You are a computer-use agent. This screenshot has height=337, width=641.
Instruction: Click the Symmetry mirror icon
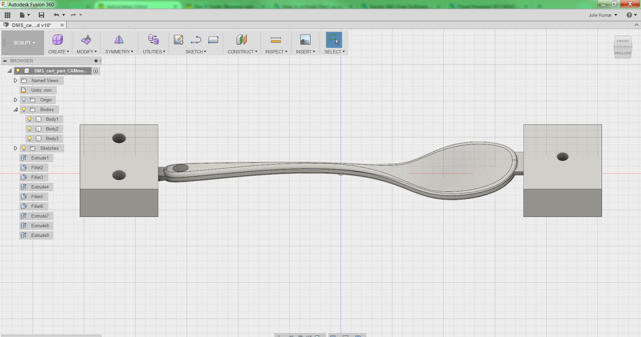coord(119,40)
